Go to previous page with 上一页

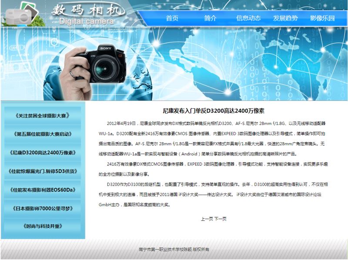click(207, 219)
